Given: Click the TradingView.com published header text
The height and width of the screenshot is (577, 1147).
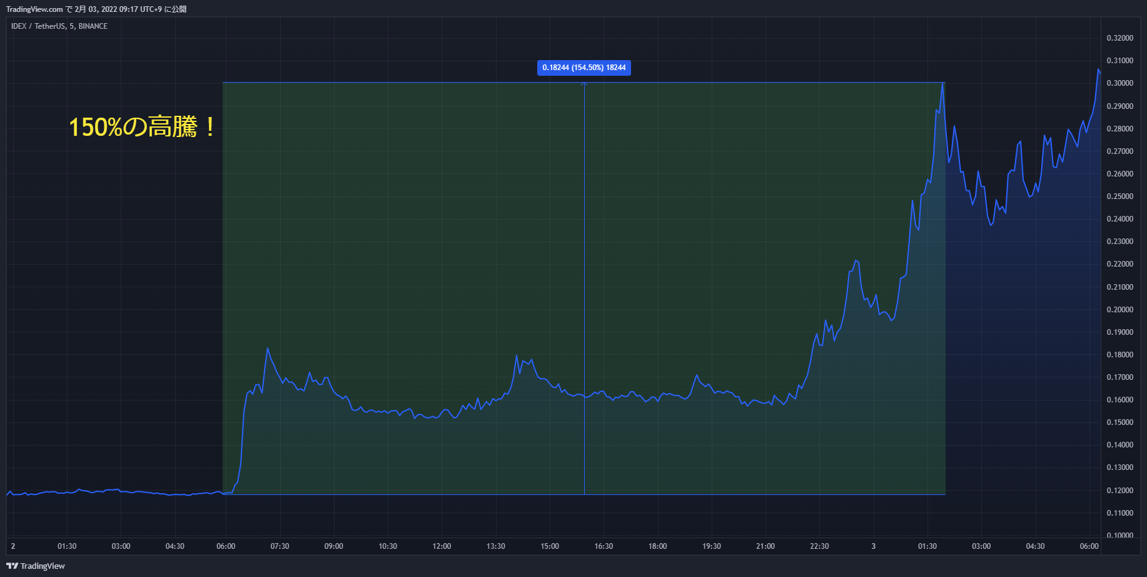Looking at the screenshot, I should tap(96, 9).
